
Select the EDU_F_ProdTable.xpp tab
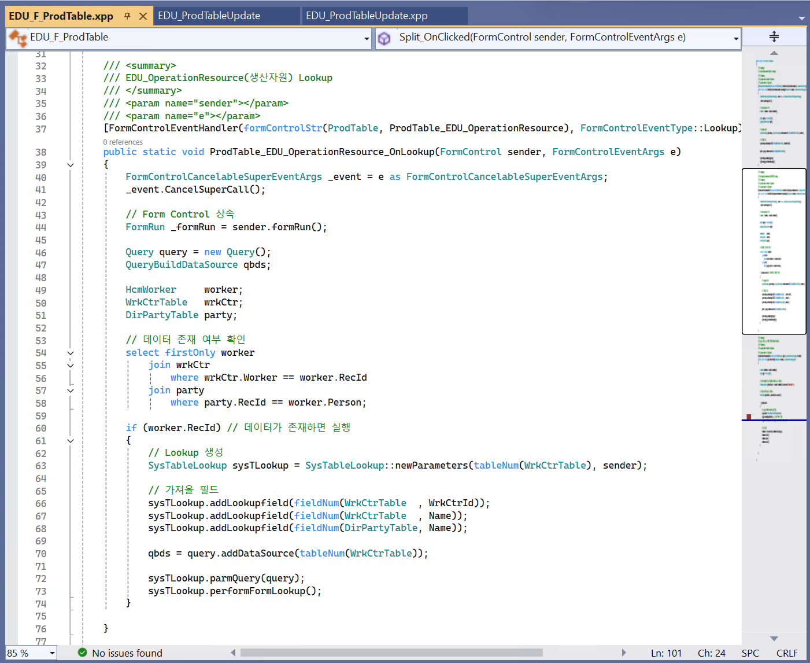point(61,16)
